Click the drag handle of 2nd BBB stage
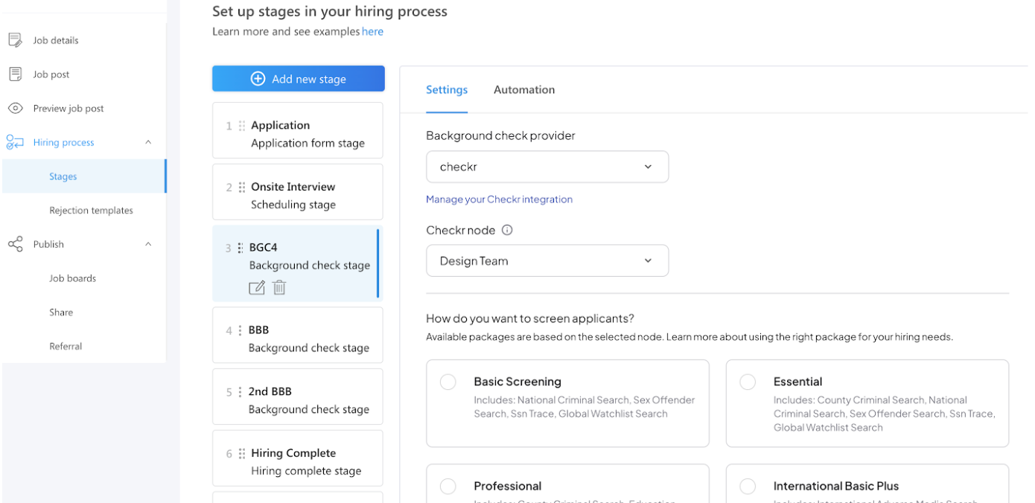1035x503 pixels. point(240,392)
